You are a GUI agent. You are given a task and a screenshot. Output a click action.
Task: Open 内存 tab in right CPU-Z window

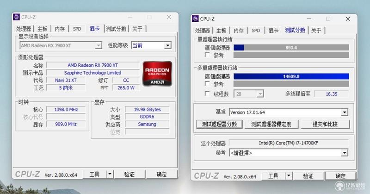pyautogui.click(x=239, y=31)
